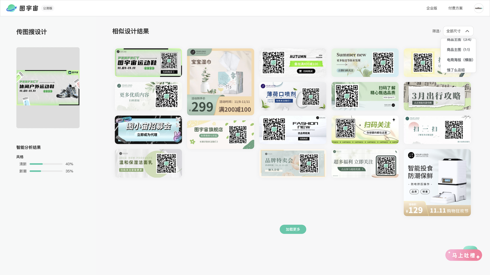Open the 扫一扫 design thumbnail

(x=437, y=130)
